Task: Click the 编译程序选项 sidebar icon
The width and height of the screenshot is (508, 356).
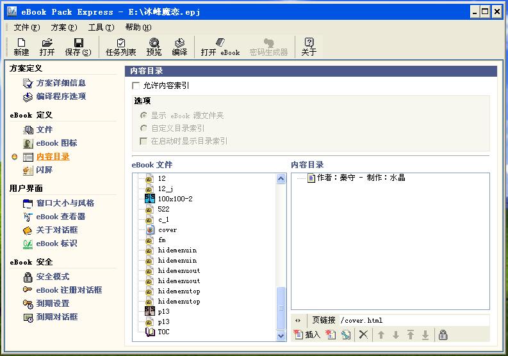Action: click(x=28, y=97)
